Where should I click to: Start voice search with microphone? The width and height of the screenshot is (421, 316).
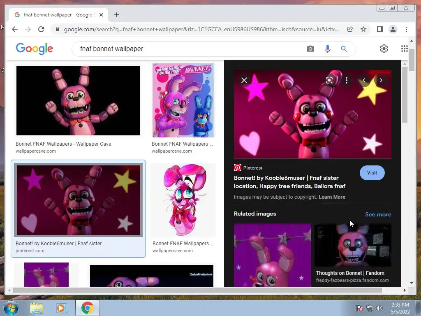(327, 49)
